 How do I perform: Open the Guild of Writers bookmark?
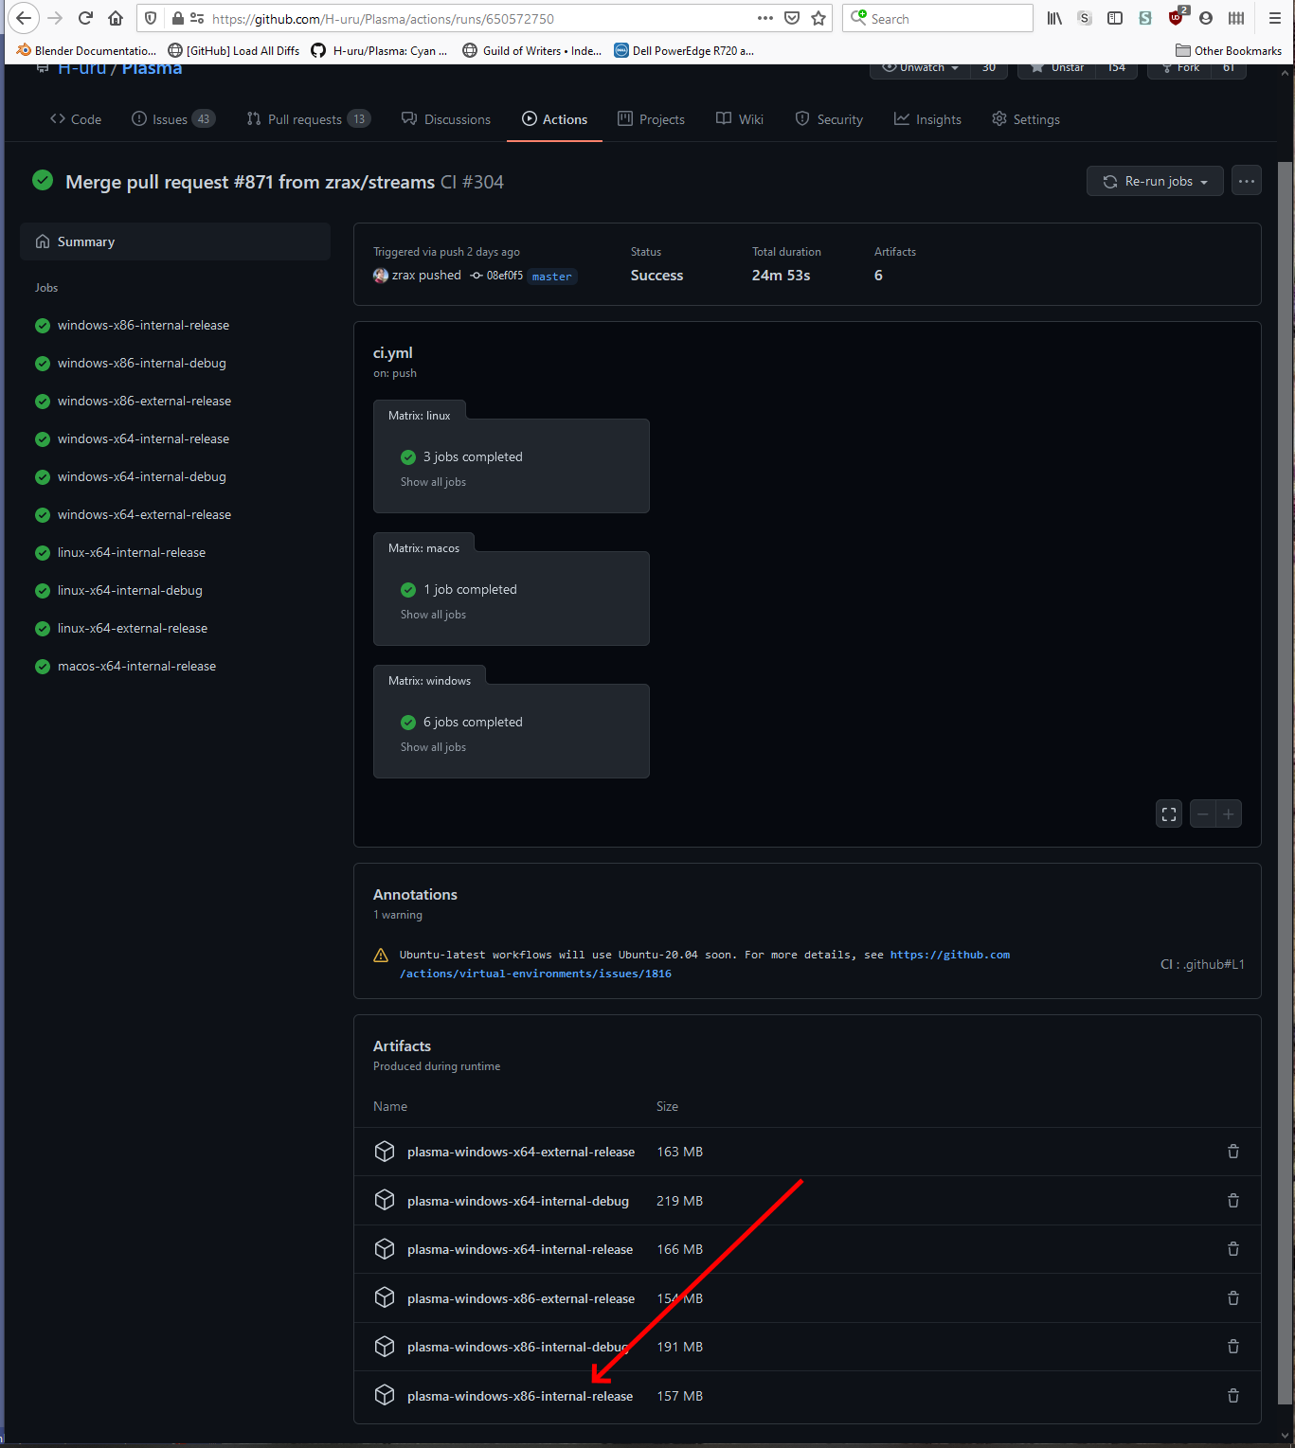(x=532, y=50)
